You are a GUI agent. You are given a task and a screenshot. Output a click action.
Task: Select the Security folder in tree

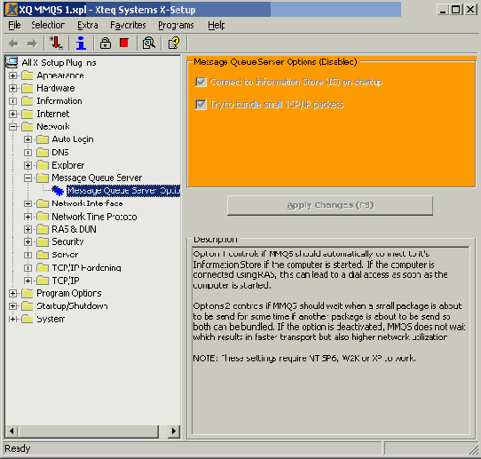click(67, 241)
